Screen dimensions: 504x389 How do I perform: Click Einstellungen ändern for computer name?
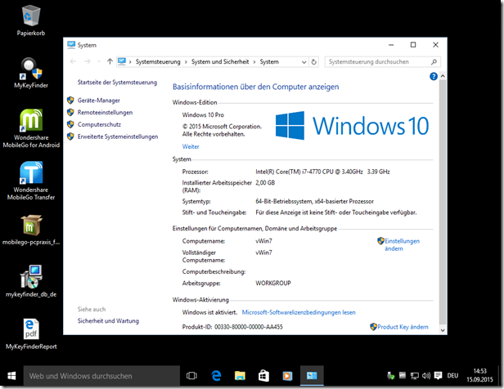point(402,244)
